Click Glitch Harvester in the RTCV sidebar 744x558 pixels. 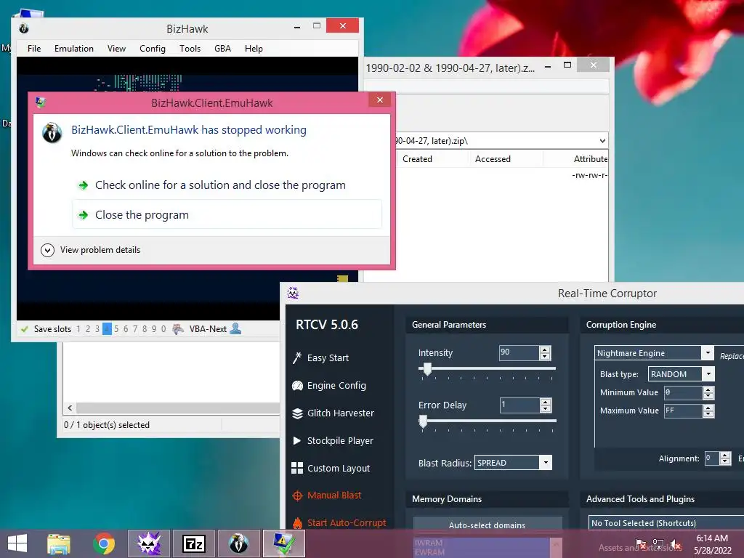click(341, 413)
